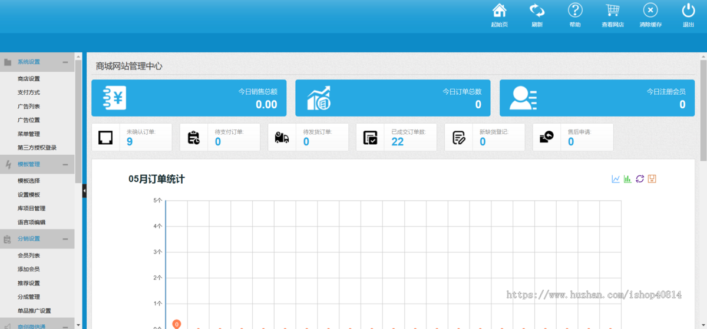
Task: Collapse the left sidebar with arrow handle
Action: tap(84, 191)
